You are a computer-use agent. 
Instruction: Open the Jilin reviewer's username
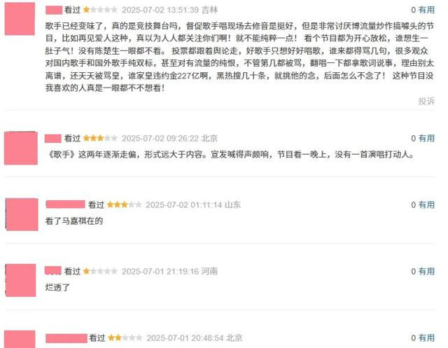pos(54,10)
